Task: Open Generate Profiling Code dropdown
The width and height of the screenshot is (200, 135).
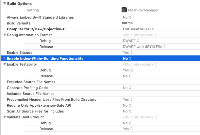Action: 127,88
